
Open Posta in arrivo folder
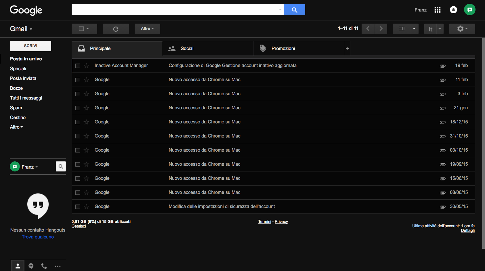[x=26, y=59]
